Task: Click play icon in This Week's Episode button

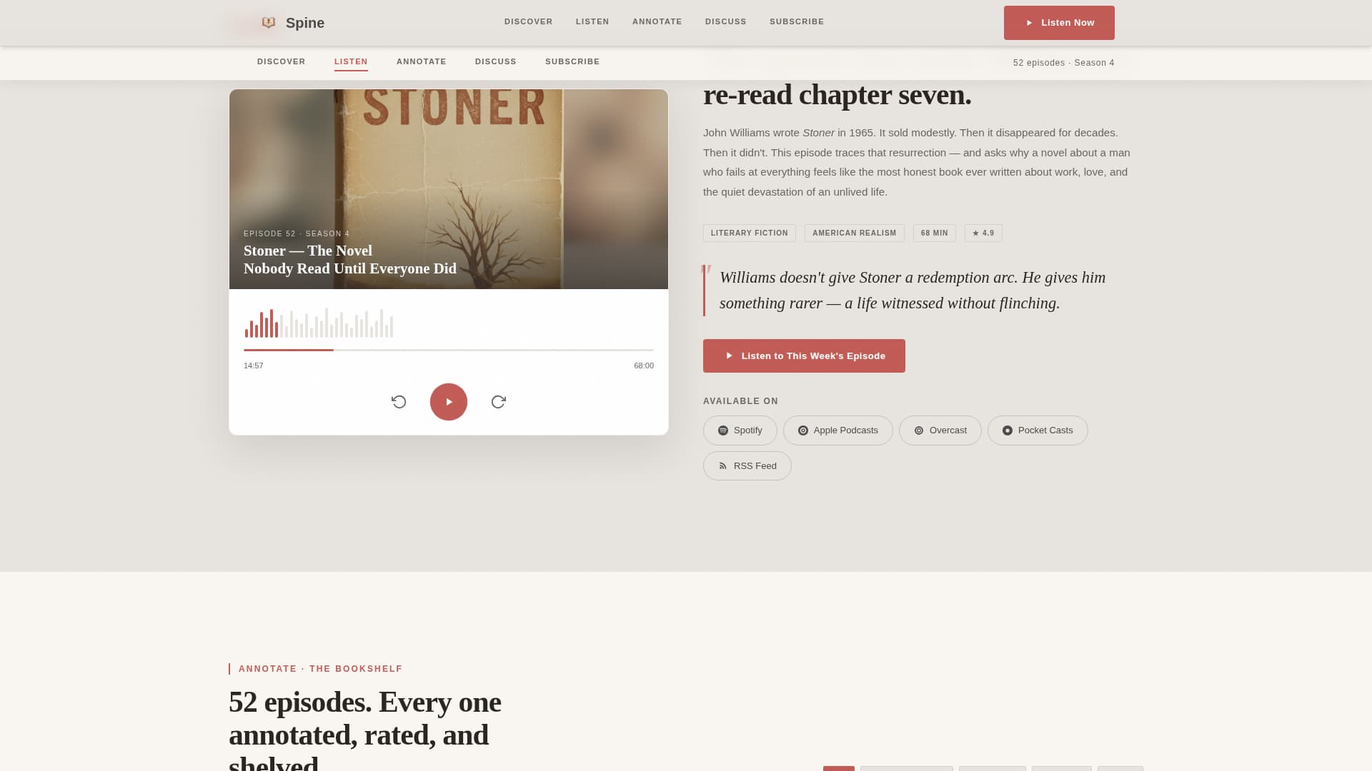Action: [730, 356]
